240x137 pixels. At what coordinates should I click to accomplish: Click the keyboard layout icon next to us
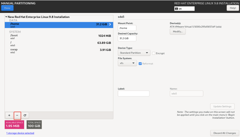click(176, 9)
